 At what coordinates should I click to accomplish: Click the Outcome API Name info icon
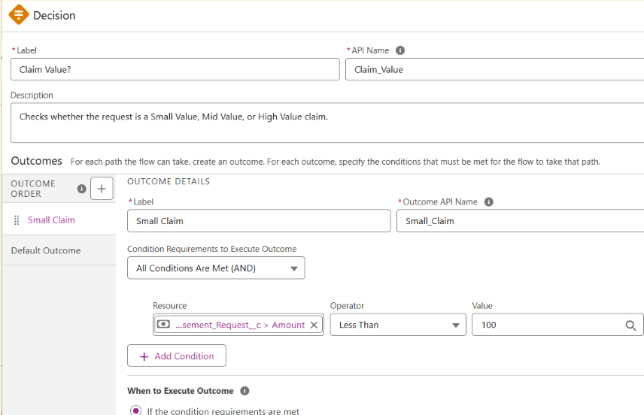coord(489,201)
